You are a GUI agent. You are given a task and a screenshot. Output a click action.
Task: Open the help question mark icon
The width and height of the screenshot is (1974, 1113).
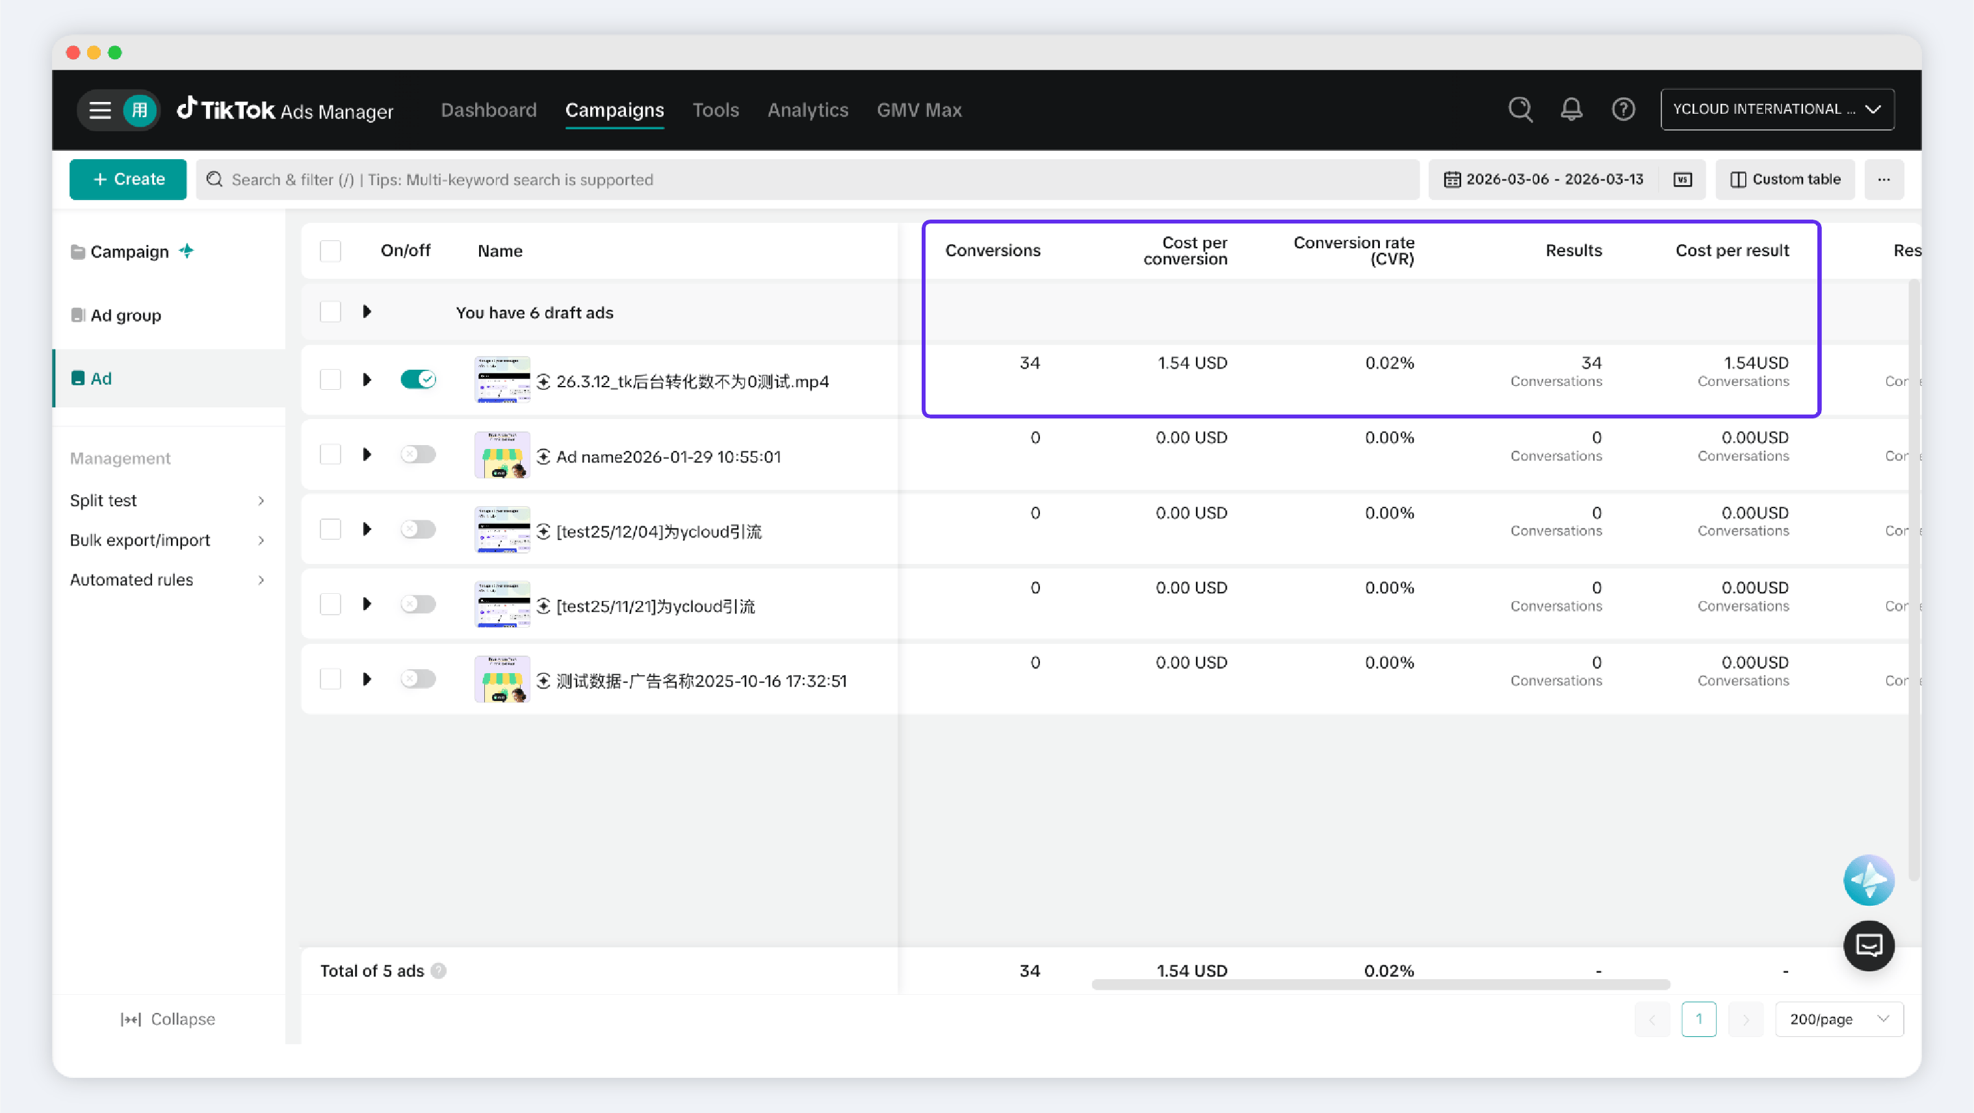click(x=1623, y=110)
